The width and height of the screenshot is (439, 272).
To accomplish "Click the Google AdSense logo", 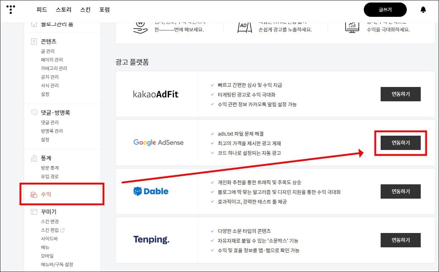I will click(158, 142).
